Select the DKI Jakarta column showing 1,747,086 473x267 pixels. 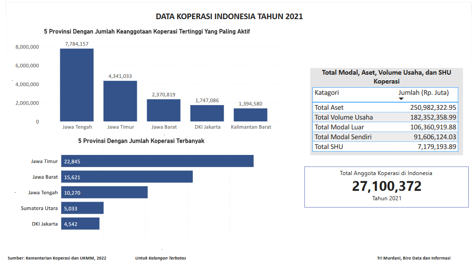(207, 113)
